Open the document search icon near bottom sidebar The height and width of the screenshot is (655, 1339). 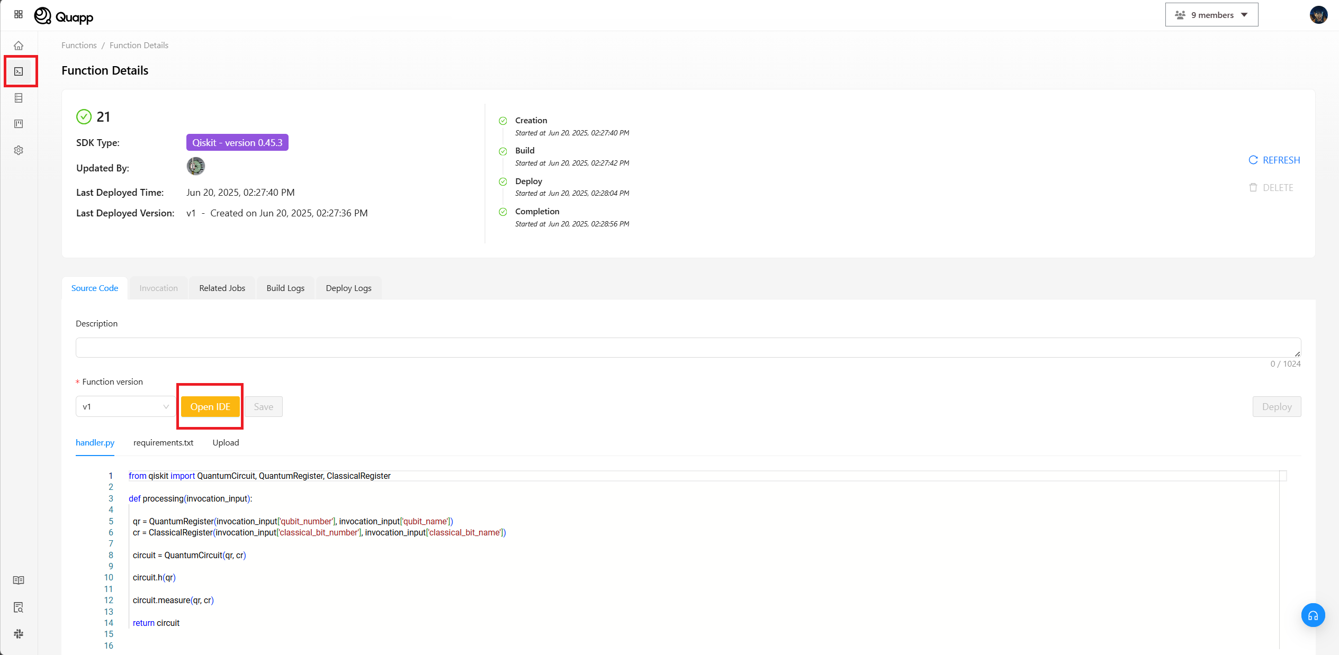[19, 607]
